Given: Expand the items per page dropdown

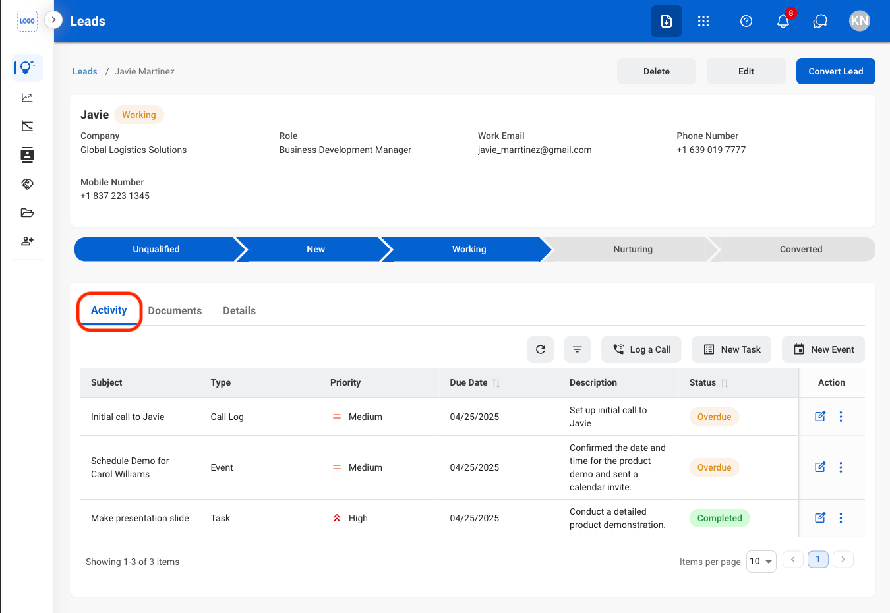Looking at the screenshot, I should click(x=761, y=562).
